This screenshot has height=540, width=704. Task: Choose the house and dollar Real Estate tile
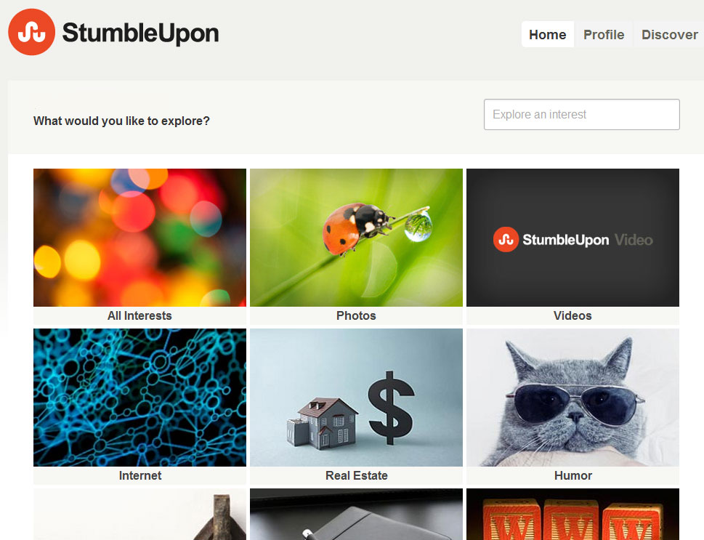(356, 398)
